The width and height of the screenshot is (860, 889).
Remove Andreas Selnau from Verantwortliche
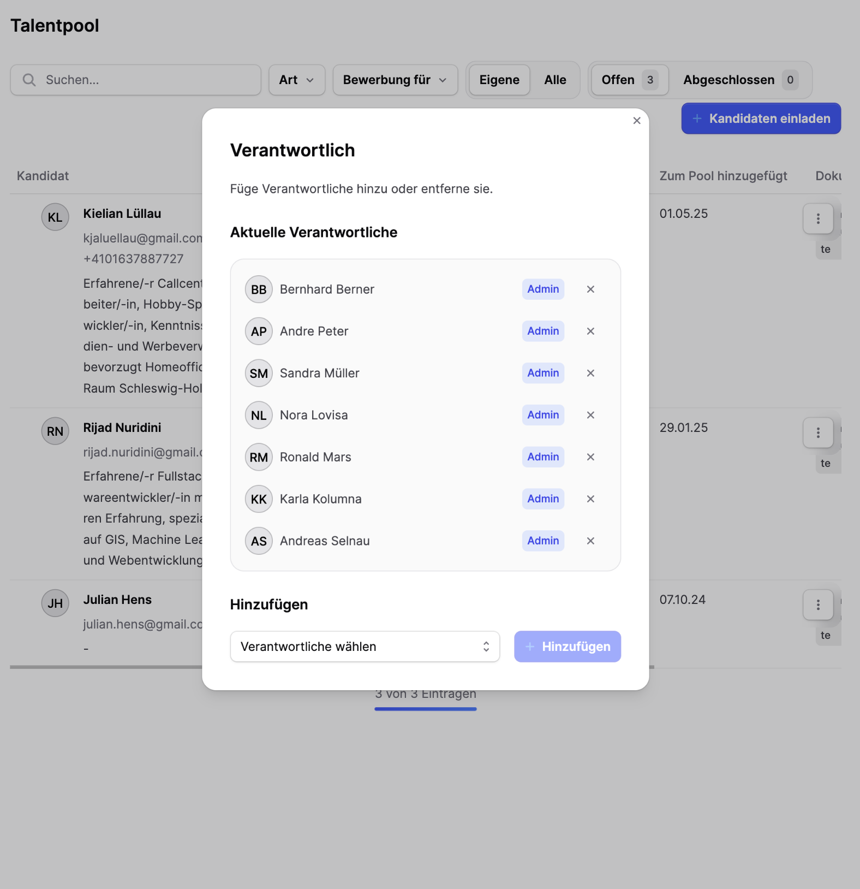click(x=590, y=541)
